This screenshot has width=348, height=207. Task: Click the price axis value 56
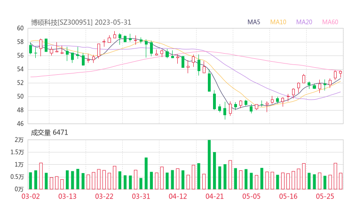[x=20, y=56]
